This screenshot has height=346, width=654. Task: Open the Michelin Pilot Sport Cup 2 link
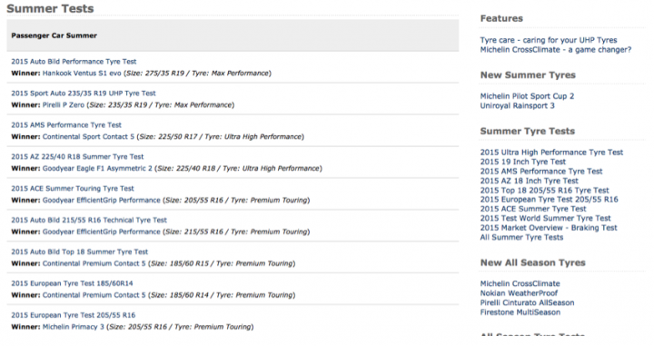point(527,96)
